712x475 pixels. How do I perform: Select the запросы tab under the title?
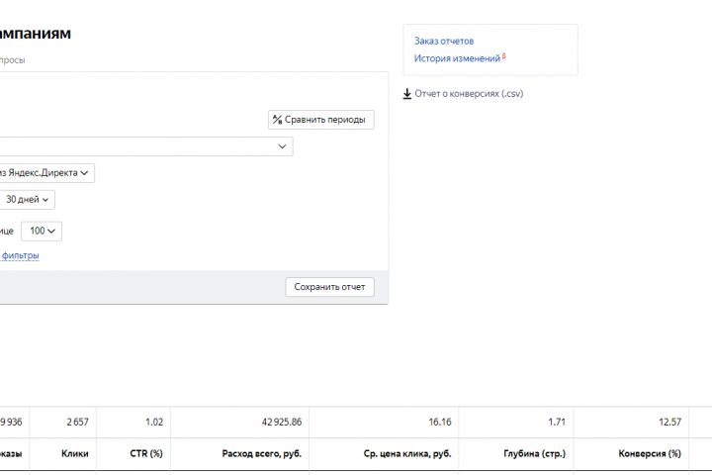point(12,60)
